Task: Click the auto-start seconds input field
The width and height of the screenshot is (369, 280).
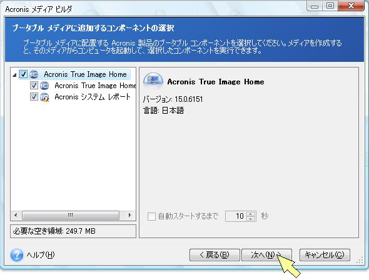Action: coord(235,216)
